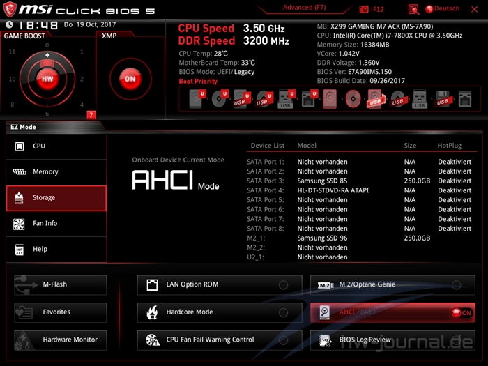Select legacy USB key boot icon
488x366 pixels.
420,99
